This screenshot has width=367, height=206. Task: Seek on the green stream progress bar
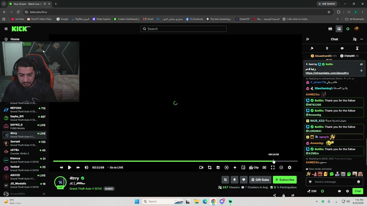click(175, 161)
